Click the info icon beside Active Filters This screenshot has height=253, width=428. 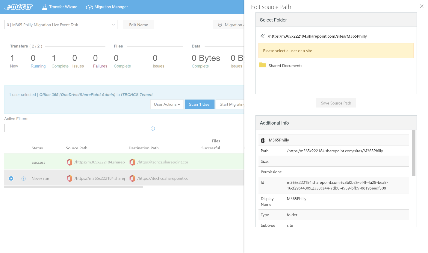pos(153,128)
